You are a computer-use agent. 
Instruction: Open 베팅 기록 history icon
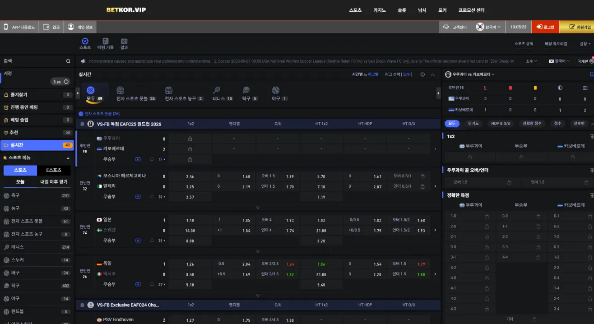(106, 41)
